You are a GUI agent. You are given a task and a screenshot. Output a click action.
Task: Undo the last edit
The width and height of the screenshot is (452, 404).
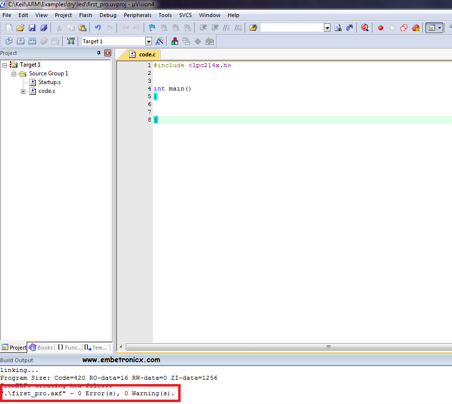point(98,28)
